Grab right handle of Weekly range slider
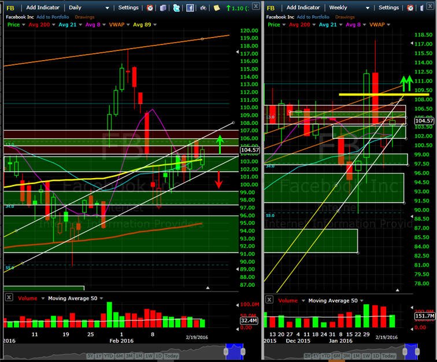The width and height of the screenshot is (437, 362). tap(417, 352)
